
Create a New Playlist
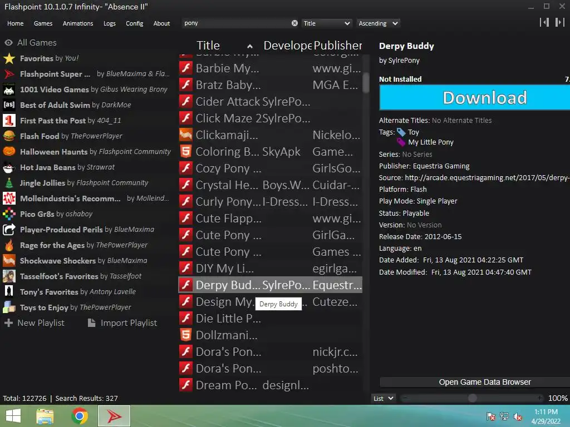(35, 323)
